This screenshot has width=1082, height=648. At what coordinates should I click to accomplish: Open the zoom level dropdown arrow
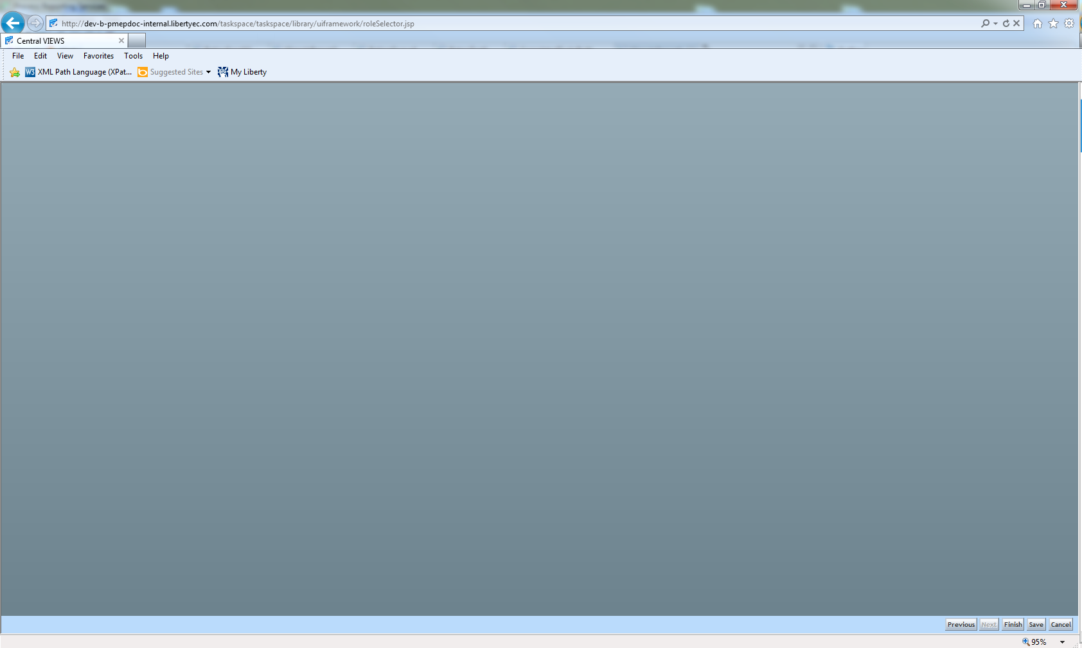1062,642
